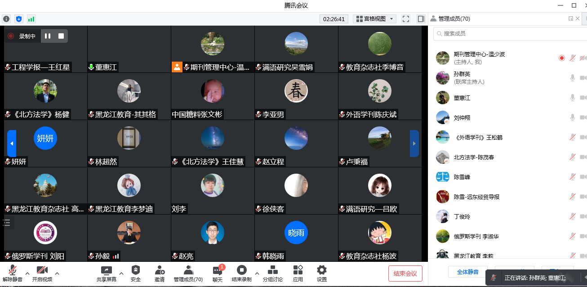Click the 正在讲话 speaking status bar
The width and height of the screenshot is (587, 287).
536,278
